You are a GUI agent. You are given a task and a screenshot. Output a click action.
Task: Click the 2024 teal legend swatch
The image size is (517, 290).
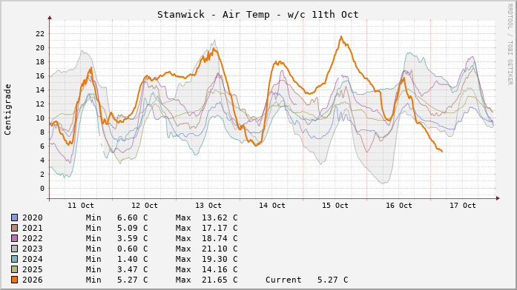pos(15,259)
